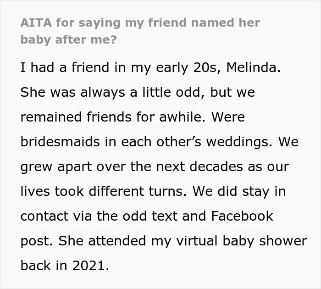This screenshot has width=321, height=289.
Task: Click the phrase "remained friends"
Action: coord(76,117)
